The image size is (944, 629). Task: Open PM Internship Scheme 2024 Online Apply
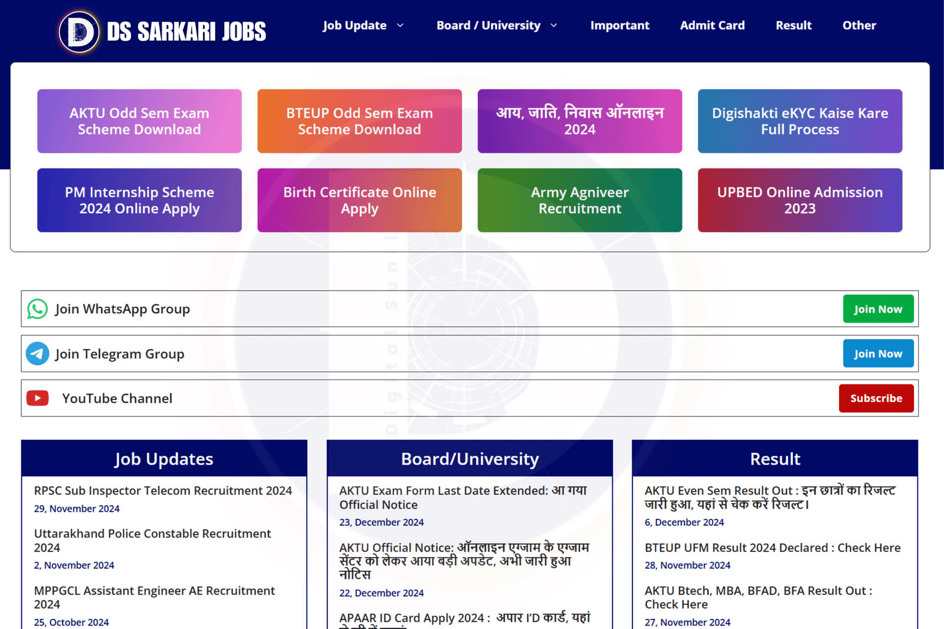tap(139, 200)
